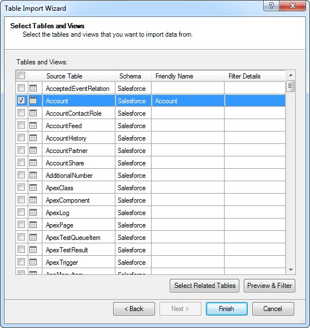The width and height of the screenshot is (310, 328).
Task: Check the ApexTestResult checkbox
Action: pos(21,249)
